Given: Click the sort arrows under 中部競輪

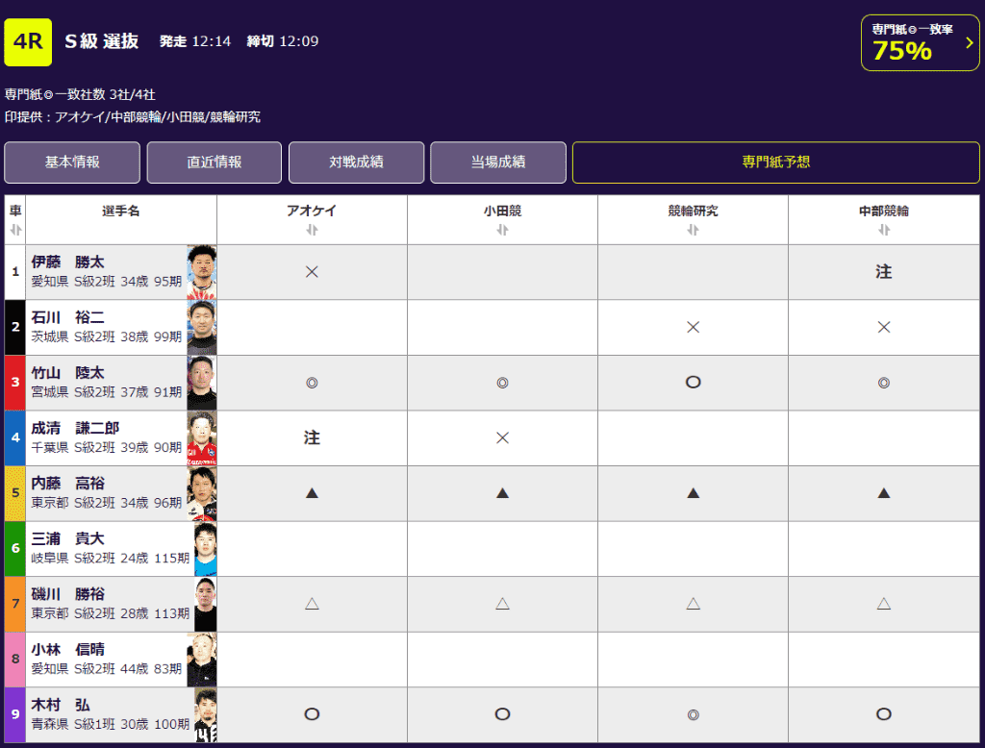Looking at the screenshot, I should click(x=883, y=230).
